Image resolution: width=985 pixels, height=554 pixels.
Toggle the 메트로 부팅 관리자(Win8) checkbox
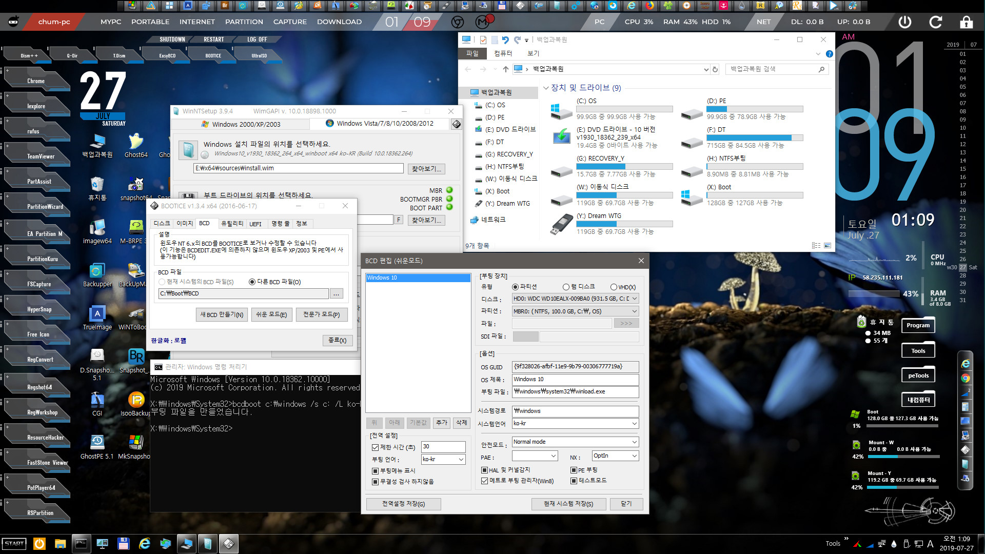pos(484,481)
